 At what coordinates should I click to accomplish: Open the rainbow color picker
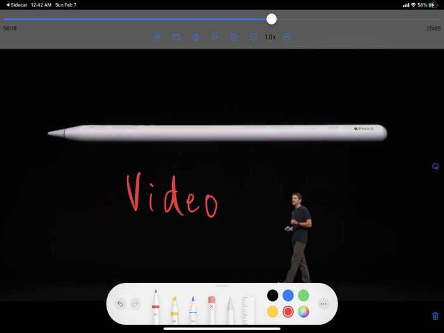(x=303, y=312)
